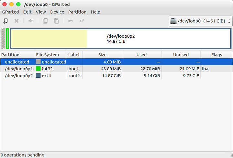Click the Delete partition X icon
Screen dimensions: 233x158
pyautogui.click(x=17, y=21)
